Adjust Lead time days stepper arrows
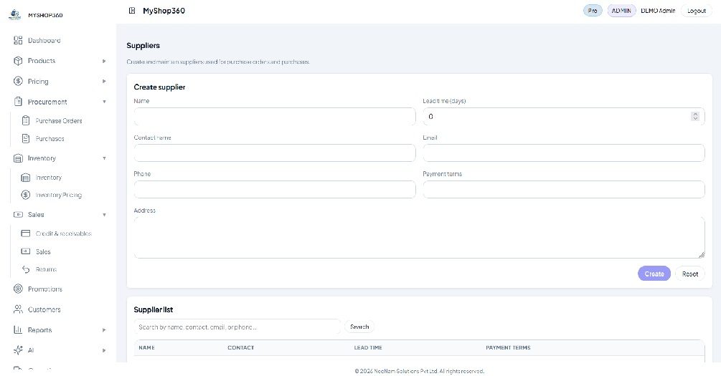Viewport: 721px width, 376px height. pyautogui.click(x=694, y=117)
